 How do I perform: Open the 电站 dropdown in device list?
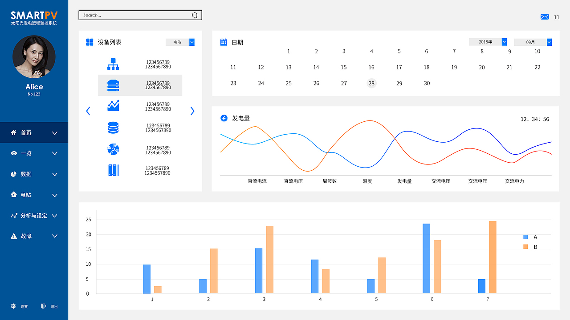coord(180,42)
